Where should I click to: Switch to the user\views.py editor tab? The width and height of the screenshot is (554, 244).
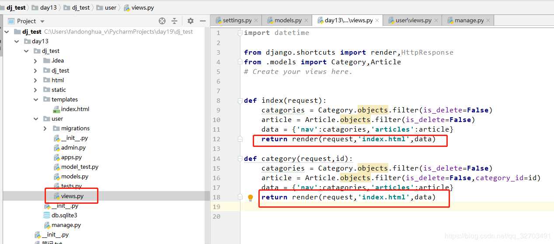coord(413,20)
